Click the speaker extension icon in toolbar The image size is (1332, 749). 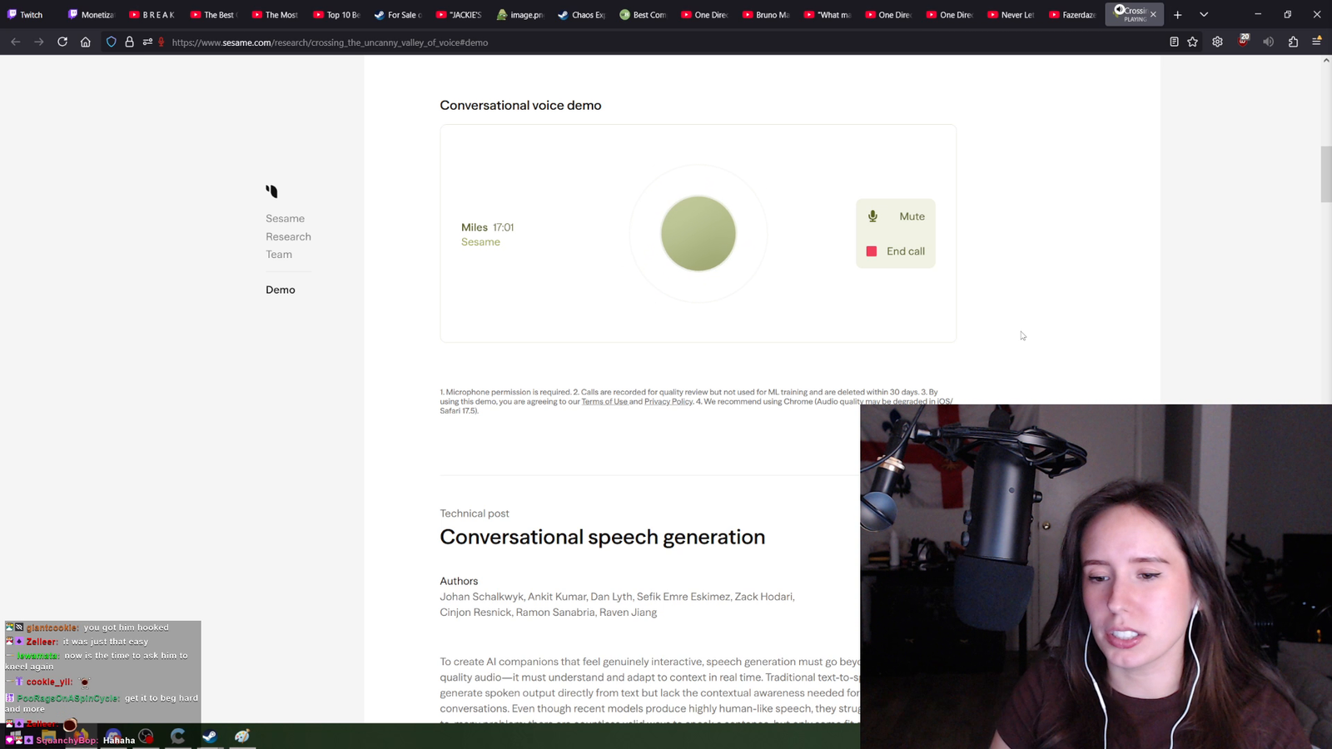[1268, 42]
